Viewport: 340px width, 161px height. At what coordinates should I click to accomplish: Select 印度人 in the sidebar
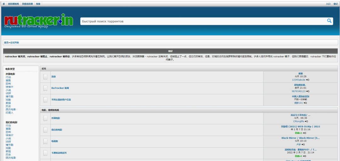coord(9,113)
